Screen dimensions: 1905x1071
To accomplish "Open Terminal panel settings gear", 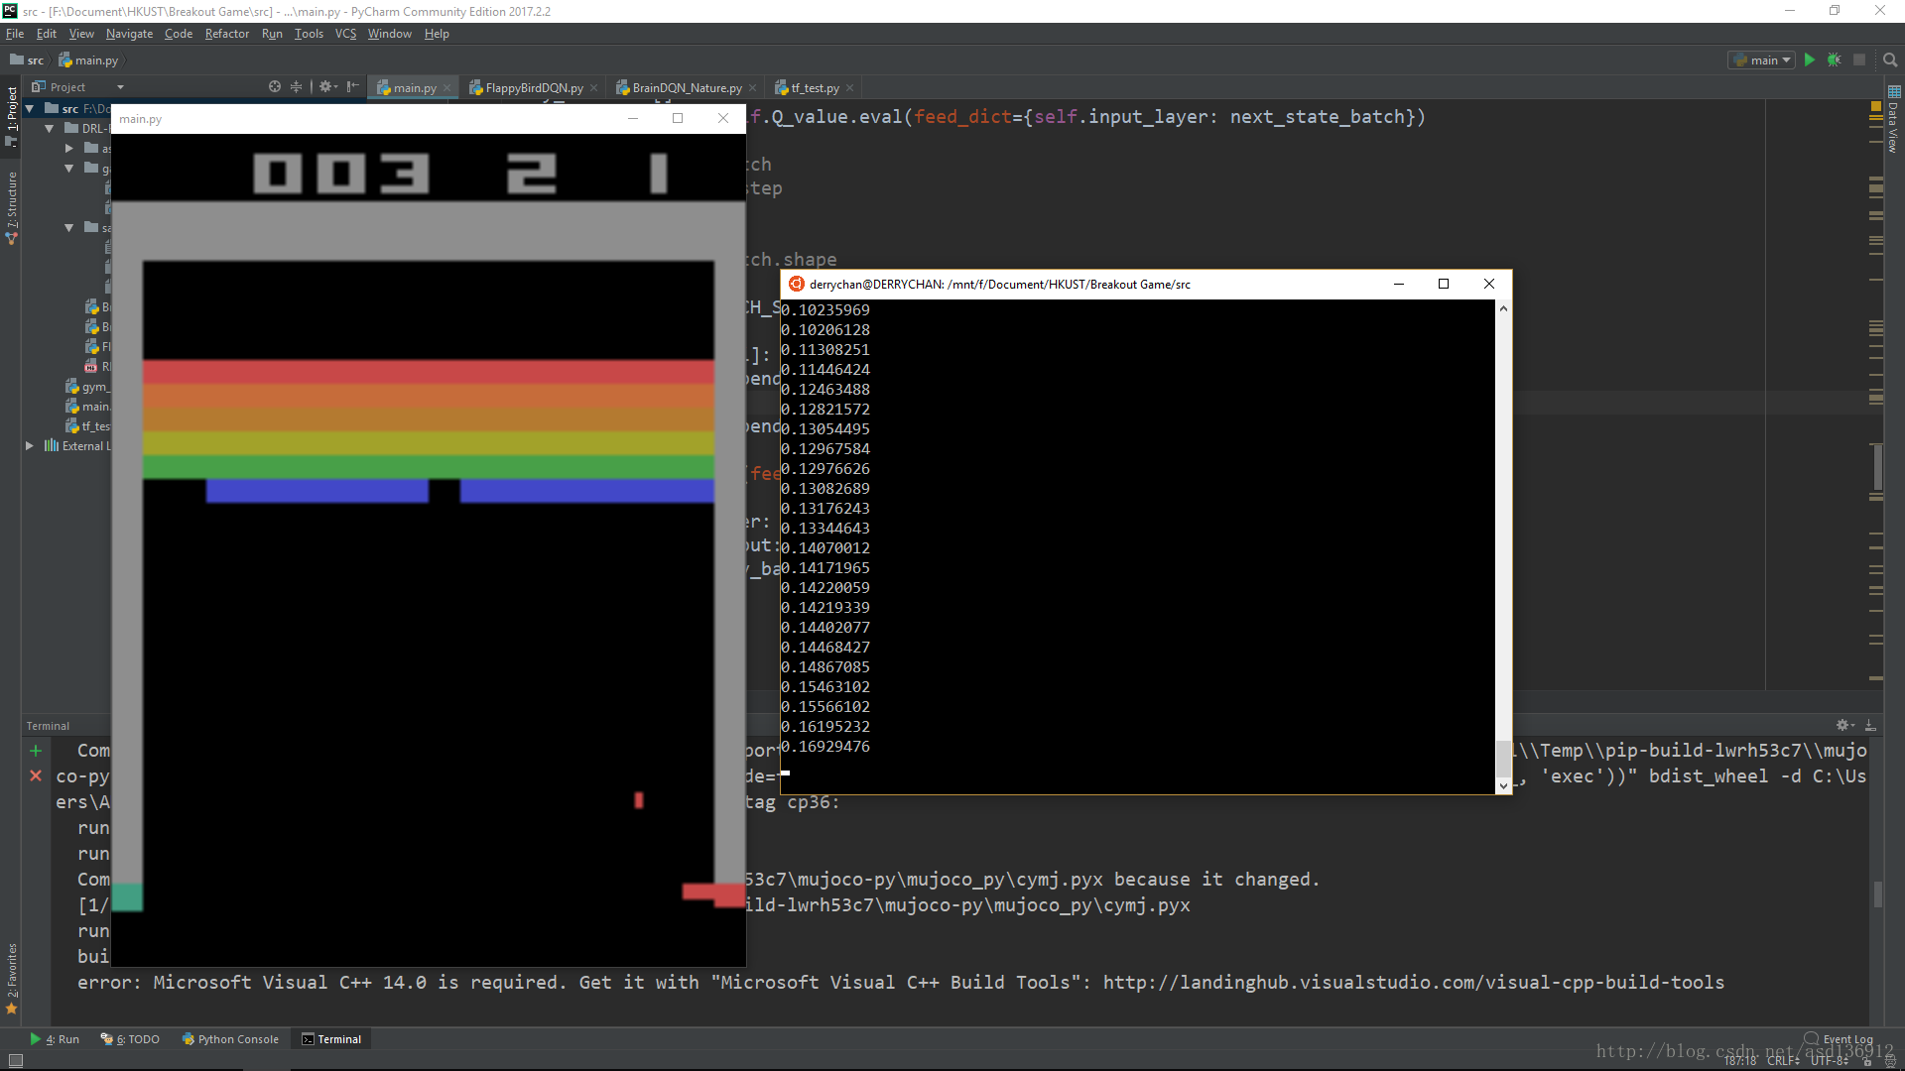I will [1844, 725].
